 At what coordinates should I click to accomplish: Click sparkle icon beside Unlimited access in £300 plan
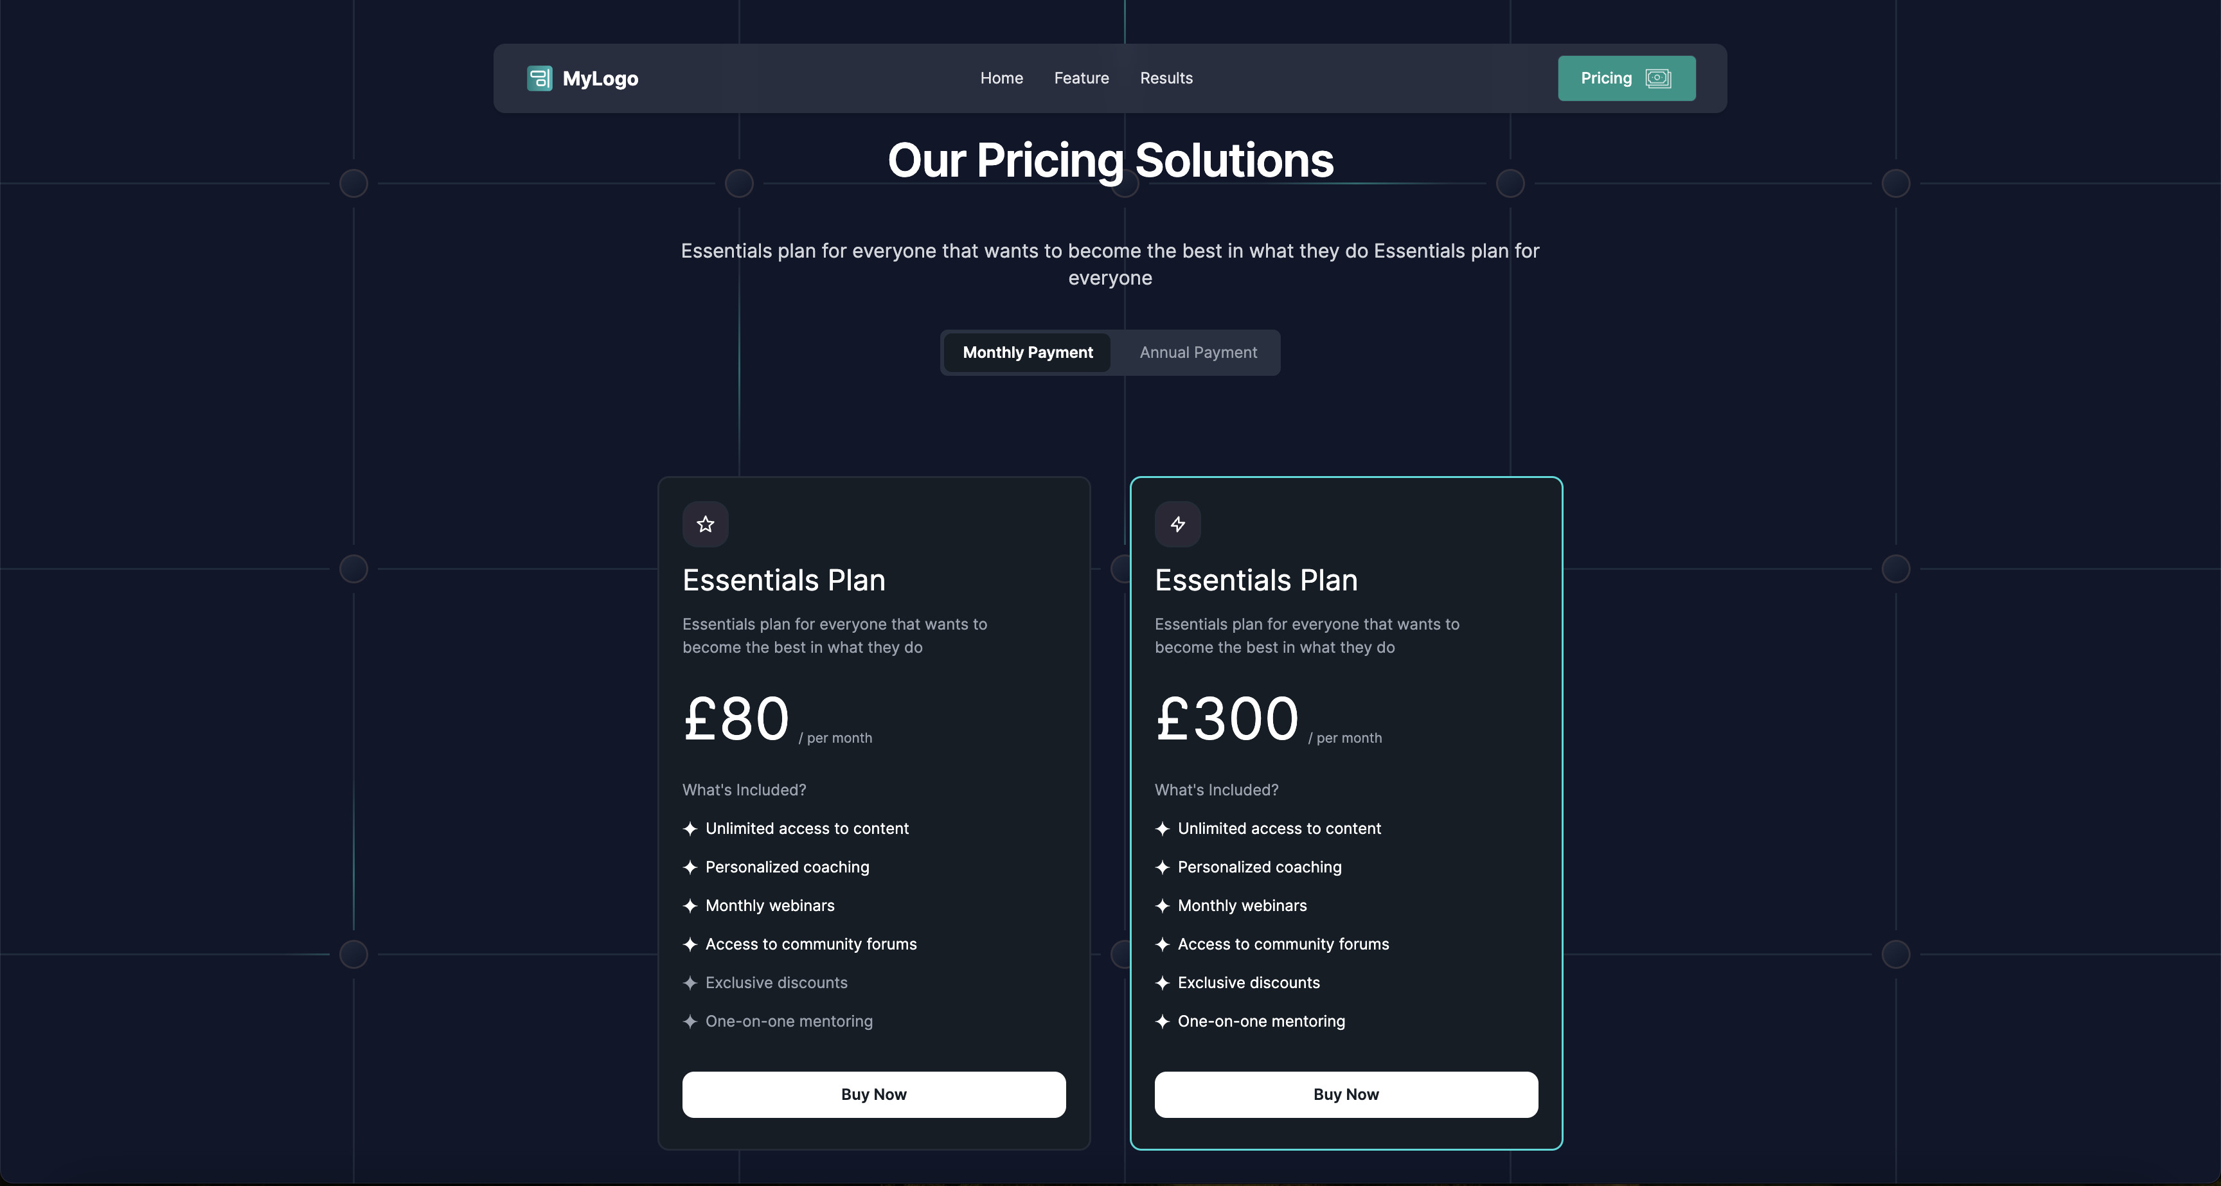(1162, 828)
